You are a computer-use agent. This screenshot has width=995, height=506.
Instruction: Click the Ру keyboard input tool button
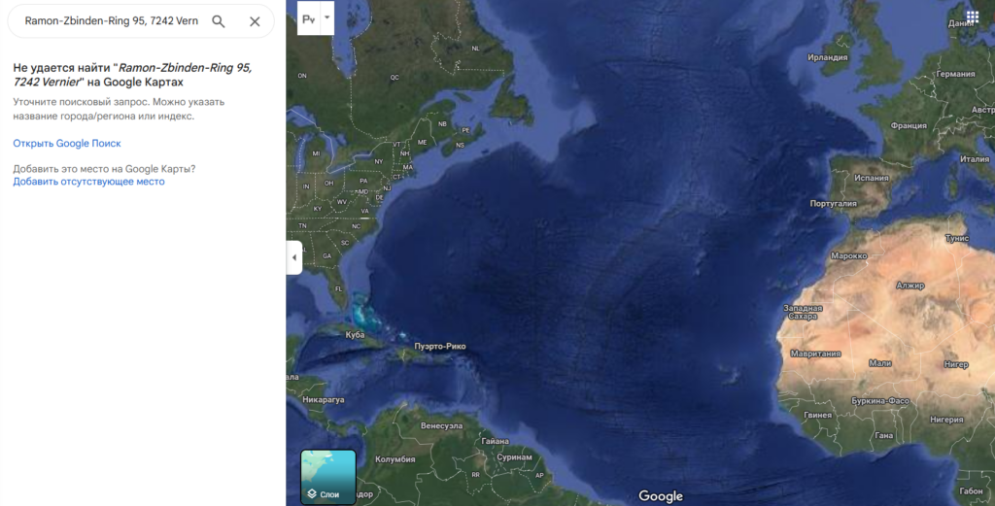pos(308,19)
